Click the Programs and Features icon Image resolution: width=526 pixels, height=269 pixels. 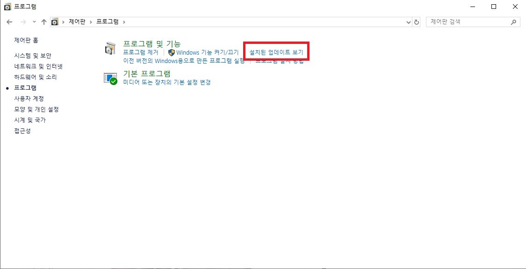coord(110,48)
